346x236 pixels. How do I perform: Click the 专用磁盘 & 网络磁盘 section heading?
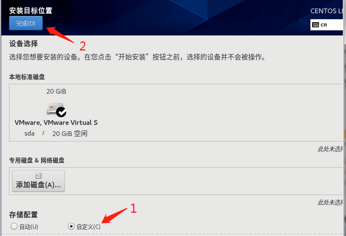pos(37,160)
